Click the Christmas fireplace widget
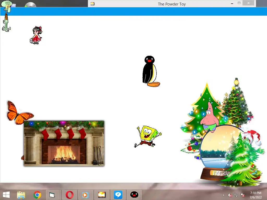 point(64,143)
